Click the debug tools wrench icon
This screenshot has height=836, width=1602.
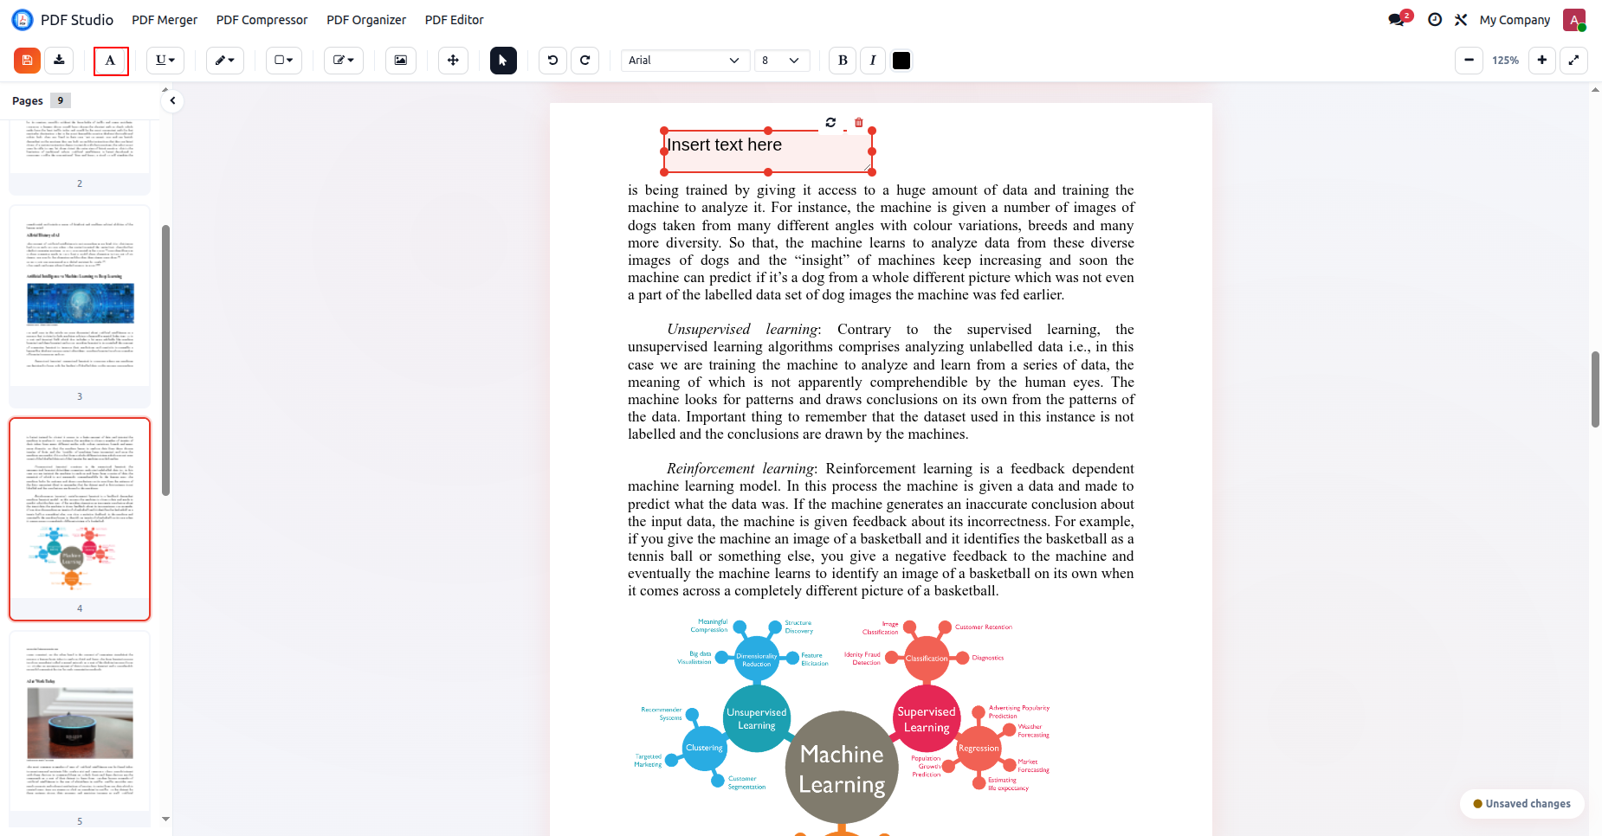tap(1461, 20)
